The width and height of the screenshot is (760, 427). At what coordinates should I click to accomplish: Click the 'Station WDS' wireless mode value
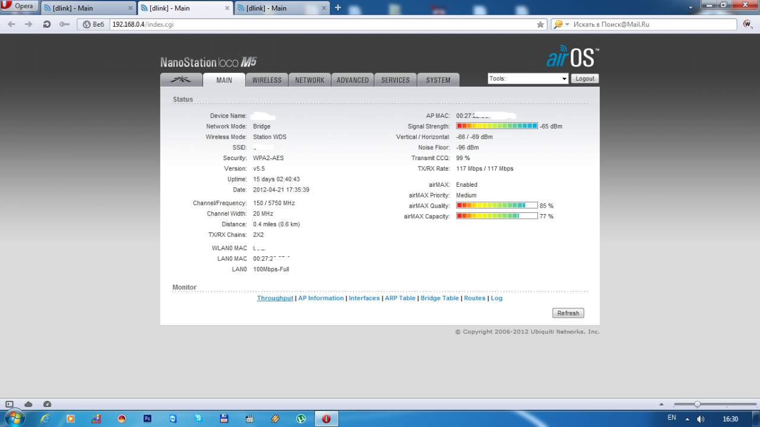point(270,137)
